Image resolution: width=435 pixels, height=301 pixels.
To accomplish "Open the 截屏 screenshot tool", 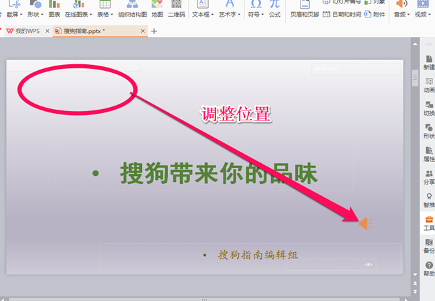I will point(14,9).
